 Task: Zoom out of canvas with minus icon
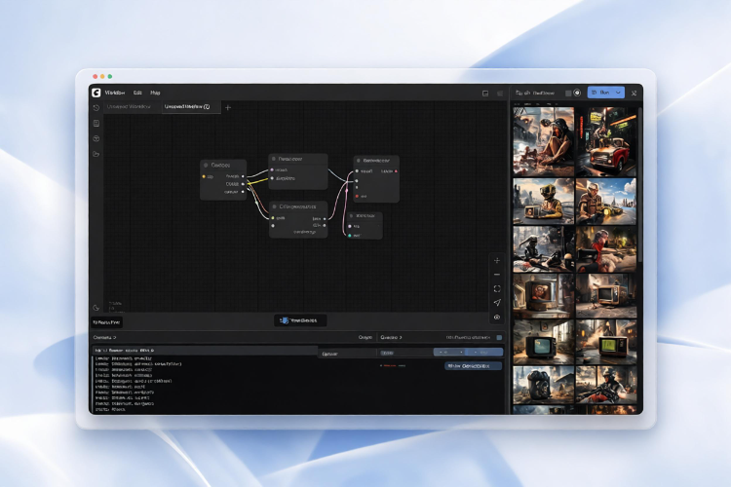[497, 275]
